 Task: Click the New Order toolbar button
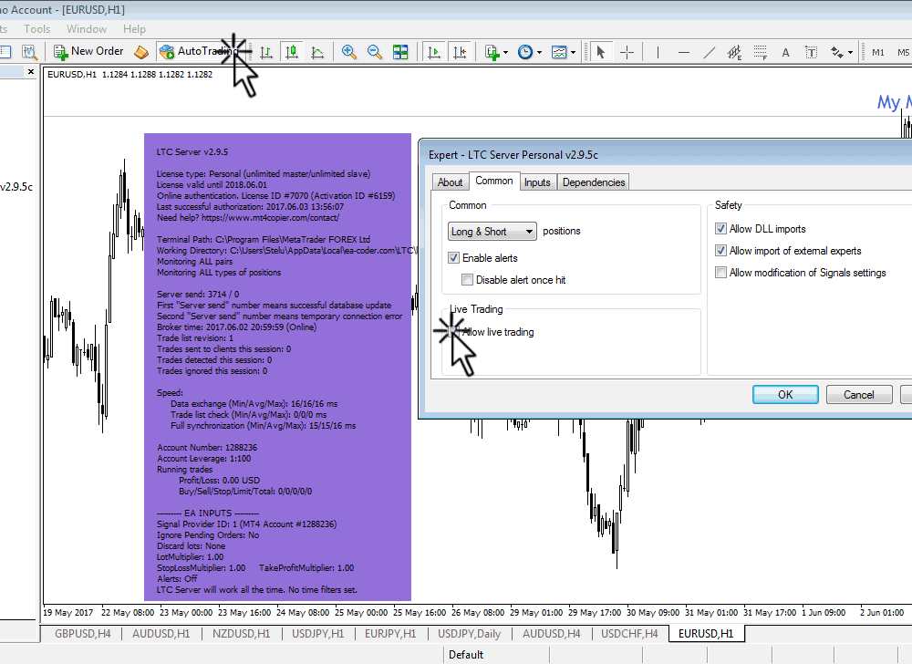pos(88,52)
